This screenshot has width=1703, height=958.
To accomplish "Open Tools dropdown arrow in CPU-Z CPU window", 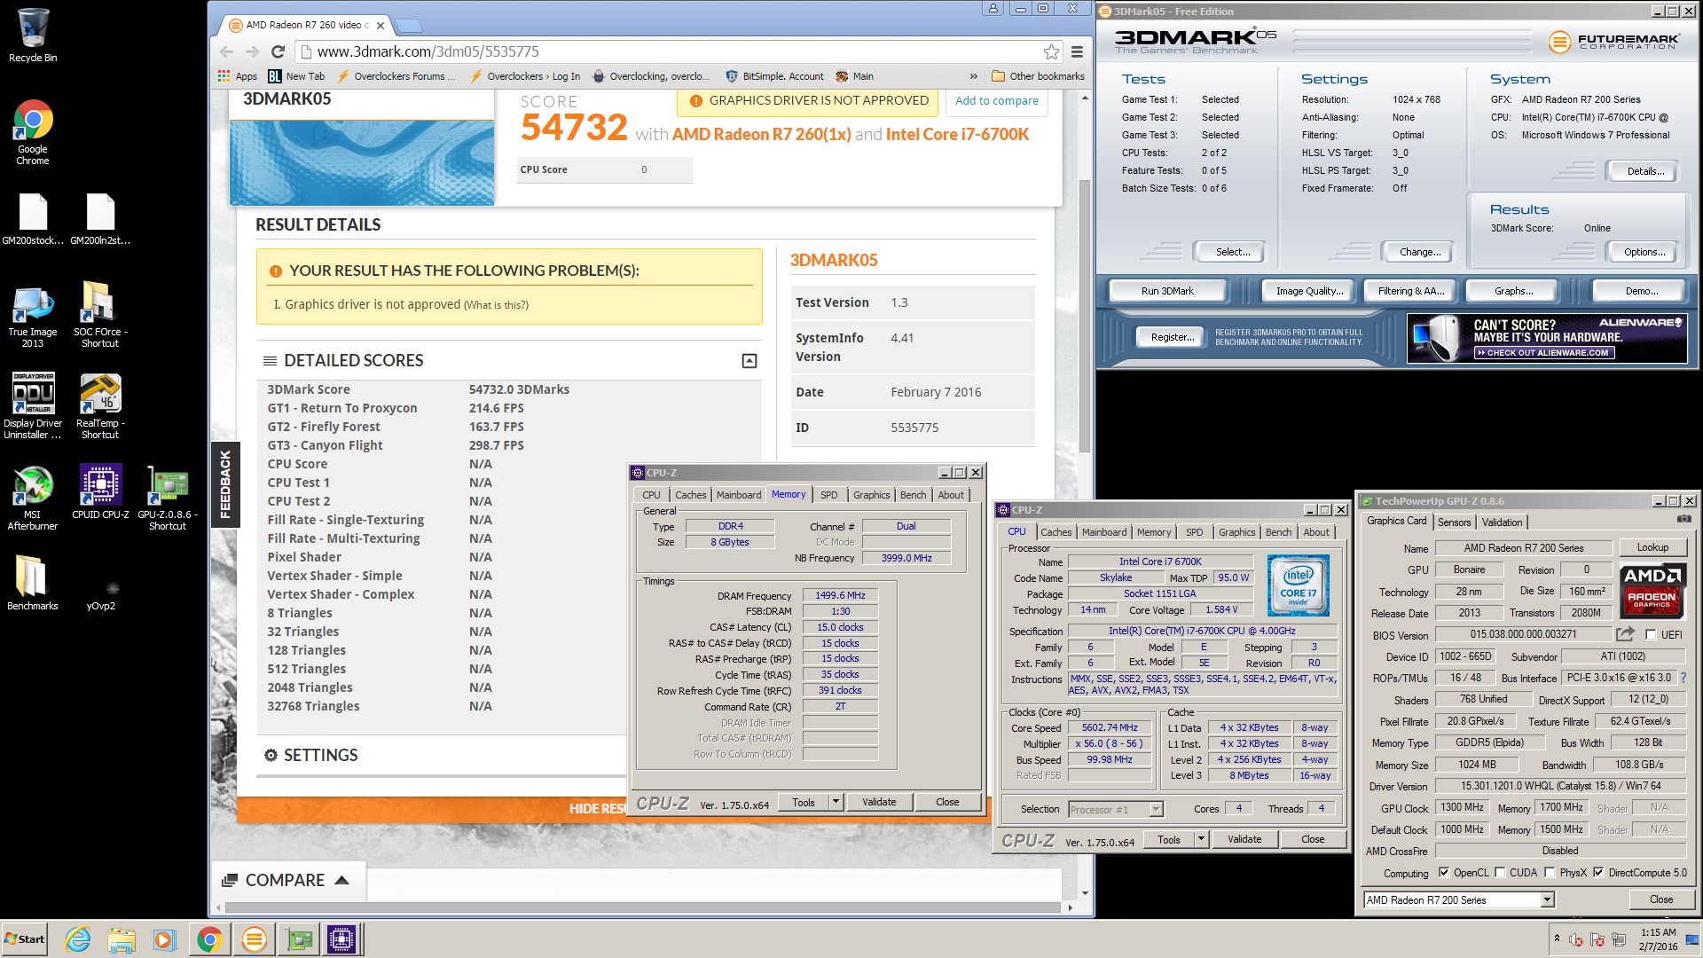I will (x=1201, y=839).
